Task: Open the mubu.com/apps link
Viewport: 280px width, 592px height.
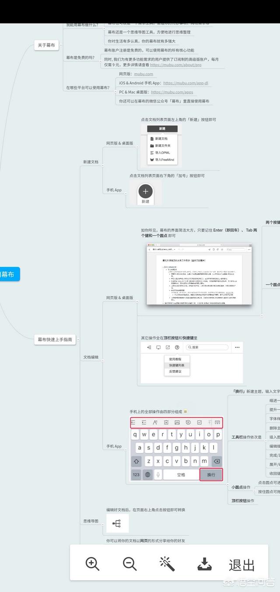Action: click(x=172, y=92)
